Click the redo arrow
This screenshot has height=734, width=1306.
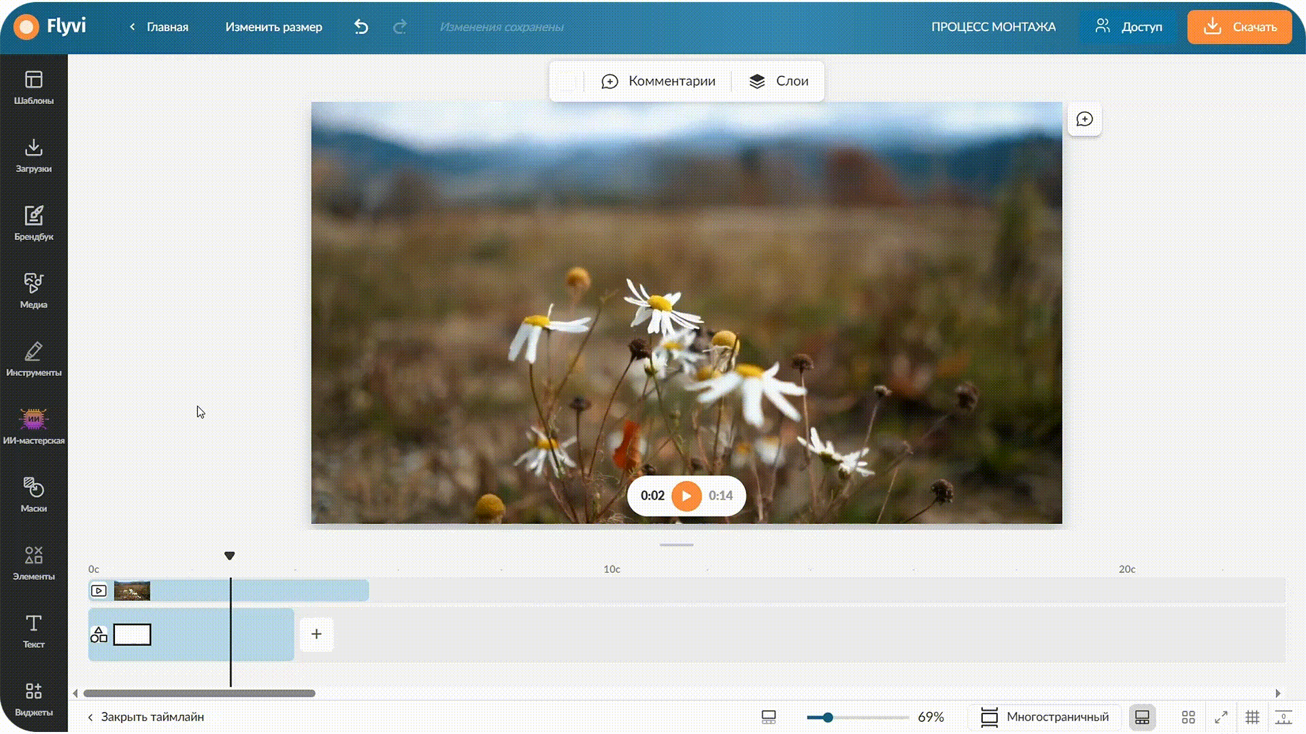[x=400, y=27]
